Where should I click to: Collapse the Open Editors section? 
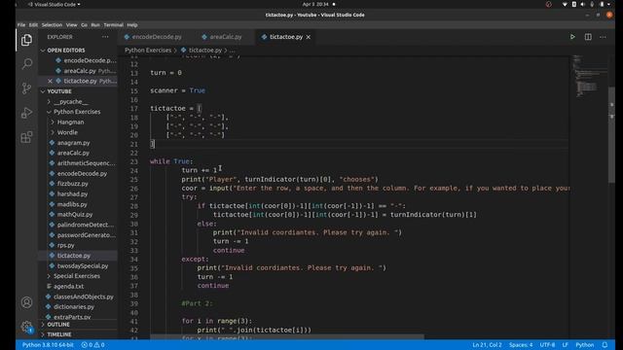[66, 51]
